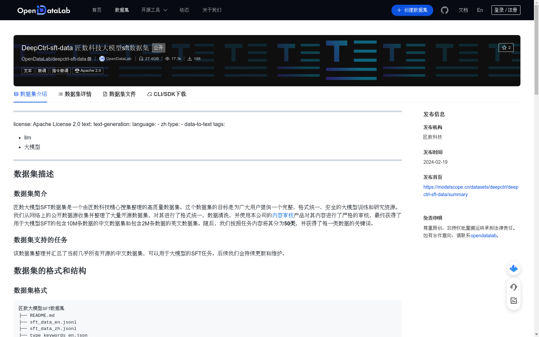Click sft_data_en.jsonl in the file tree
The height and width of the screenshot is (337, 539).
point(53,322)
